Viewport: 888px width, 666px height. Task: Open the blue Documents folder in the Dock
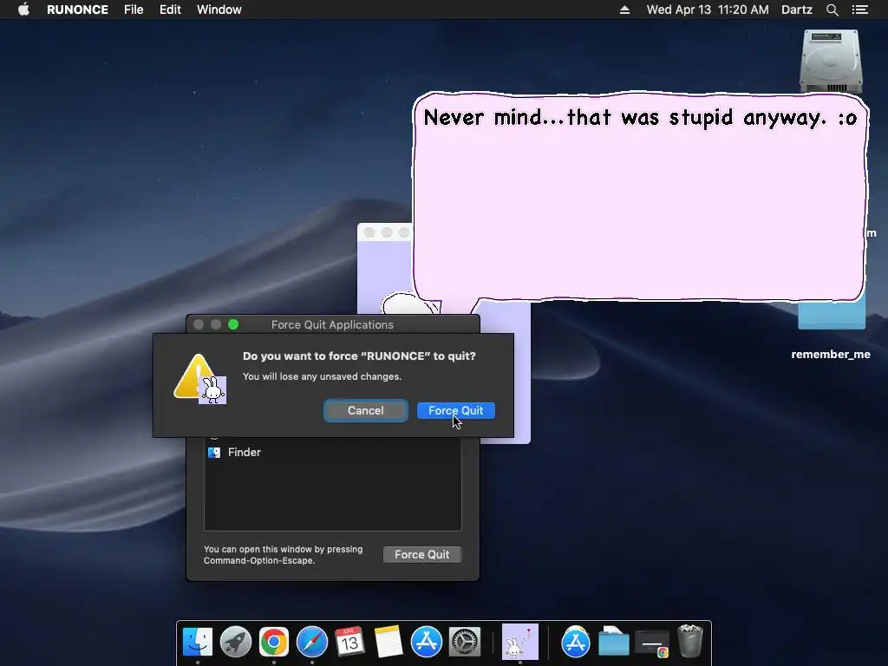coord(614,643)
